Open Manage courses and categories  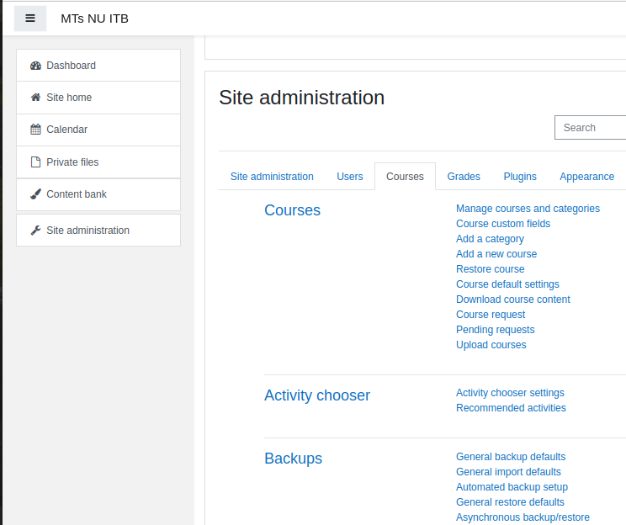[528, 209]
